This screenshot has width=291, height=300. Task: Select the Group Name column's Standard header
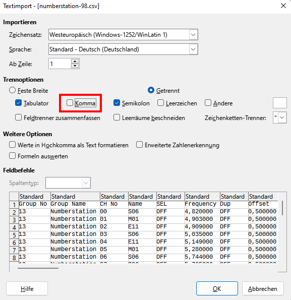tap(75, 197)
